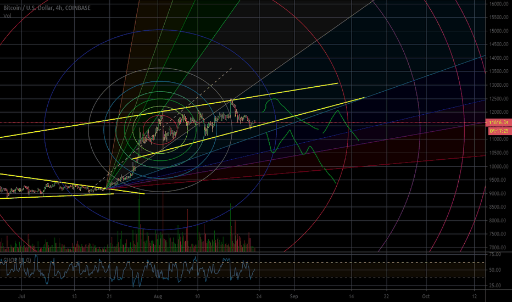The image size is (512, 302).
Task: Click the 10000.00 price axis label
Action: (x=499, y=166)
